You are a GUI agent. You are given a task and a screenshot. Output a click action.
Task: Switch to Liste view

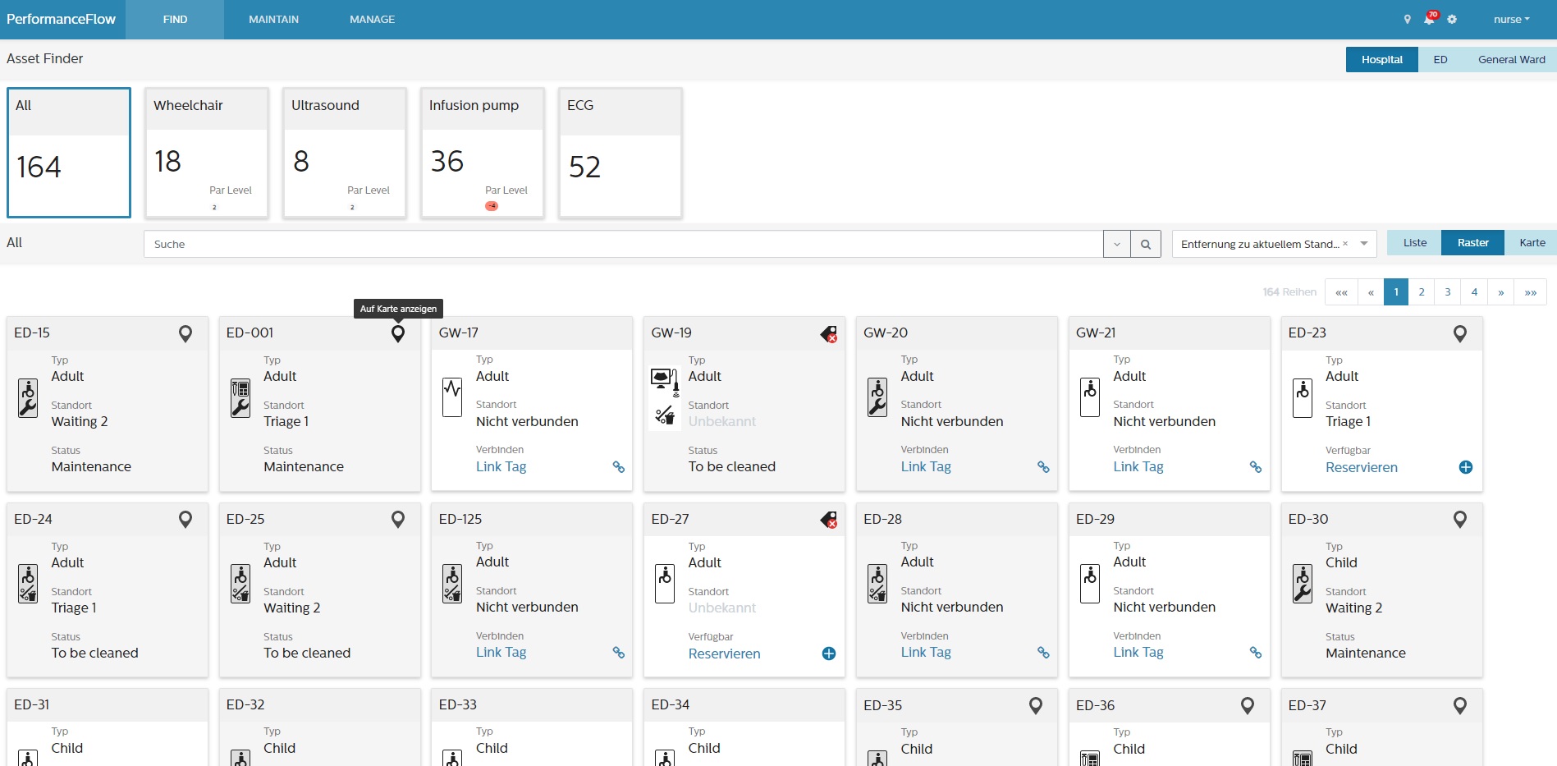(1414, 243)
